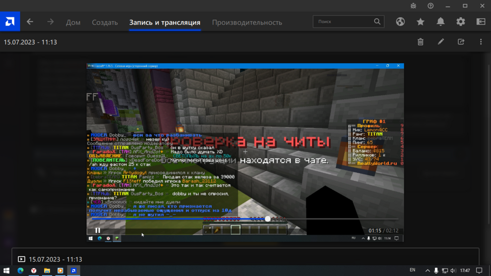Click the 01:15 / 02:12 time display
Image resolution: width=491 pixels, height=276 pixels.
point(383,231)
